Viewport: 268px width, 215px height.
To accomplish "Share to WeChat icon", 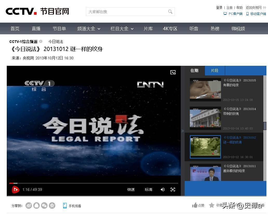I will coord(44,205).
